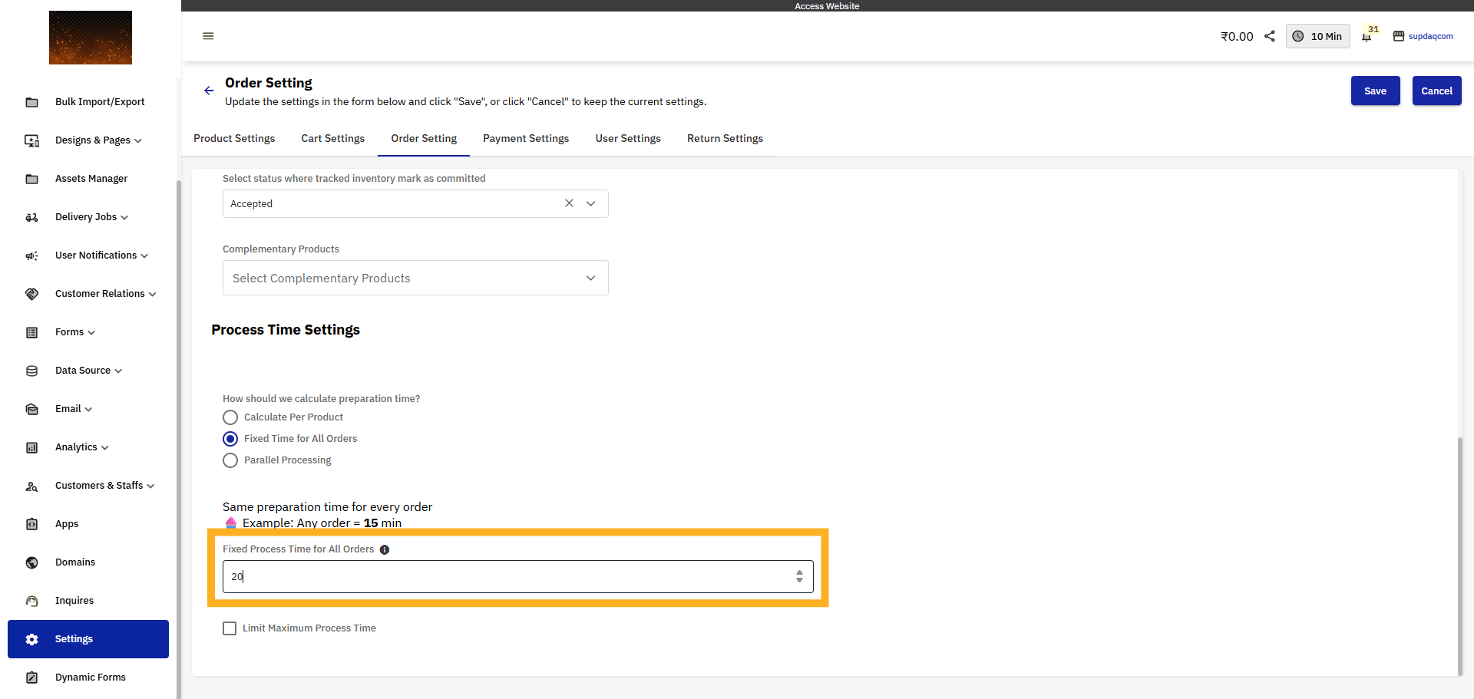Viewport: 1474px width, 699px height.
Task: Open the Select Complementary Products dropdown
Action: (x=590, y=278)
